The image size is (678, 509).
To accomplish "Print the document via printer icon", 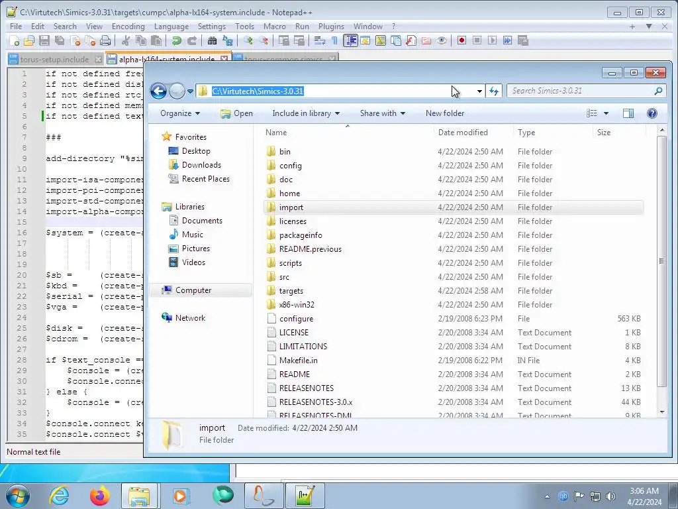I will [105, 40].
